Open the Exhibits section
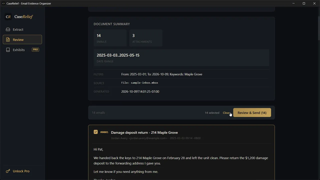The width and height of the screenshot is (320, 180). point(22,50)
